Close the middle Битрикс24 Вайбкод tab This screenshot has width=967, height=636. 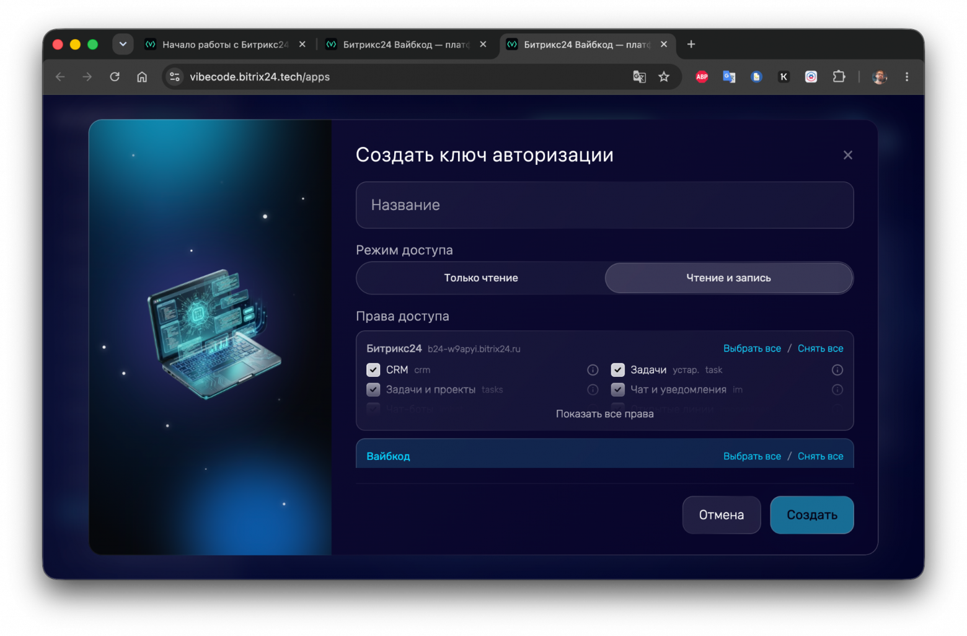483,45
